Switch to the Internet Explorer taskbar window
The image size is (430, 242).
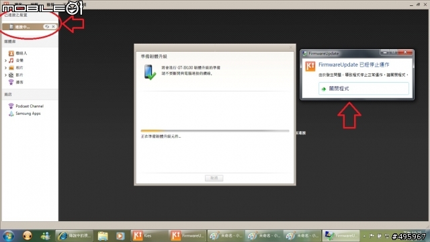click(x=75, y=236)
